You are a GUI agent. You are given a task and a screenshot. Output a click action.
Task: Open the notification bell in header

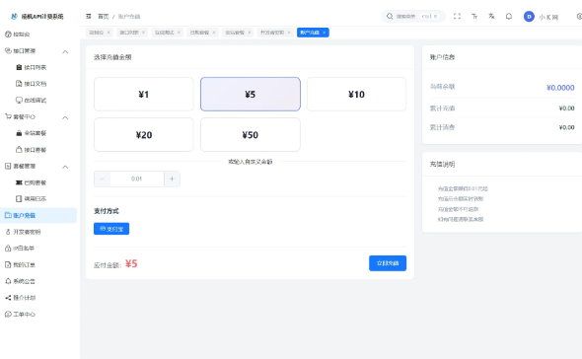[x=509, y=17]
